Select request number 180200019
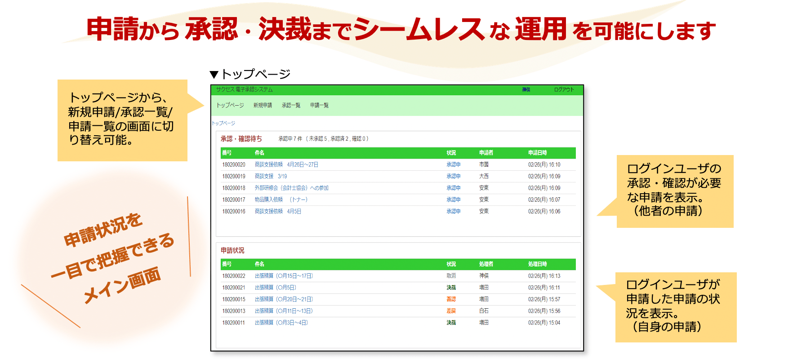802x364 pixels. (234, 176)
